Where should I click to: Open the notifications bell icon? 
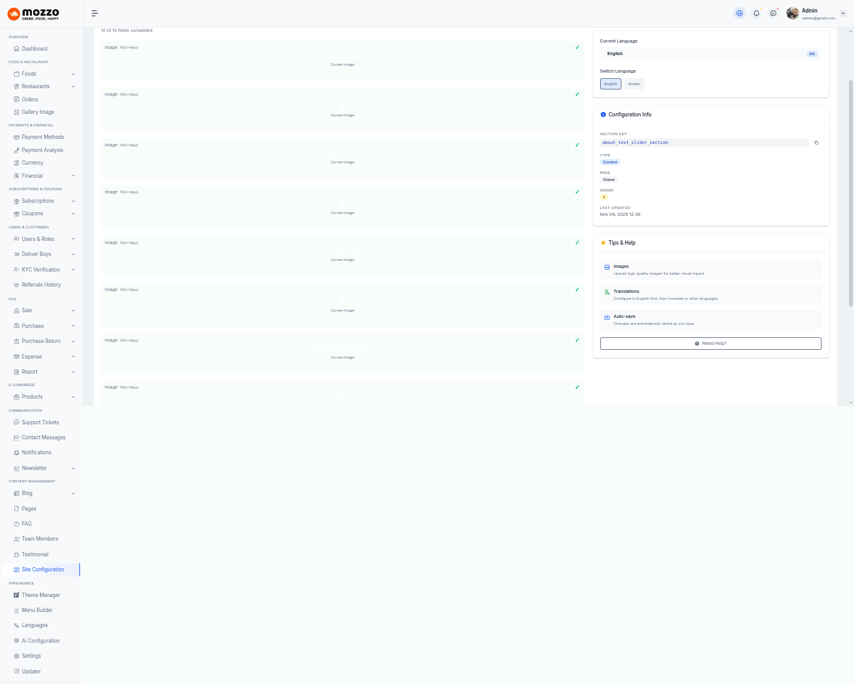756,13
